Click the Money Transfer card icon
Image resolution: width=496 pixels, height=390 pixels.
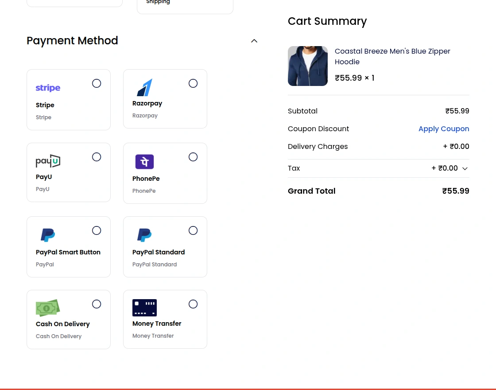pyautogui.click(x=144, y=308)
